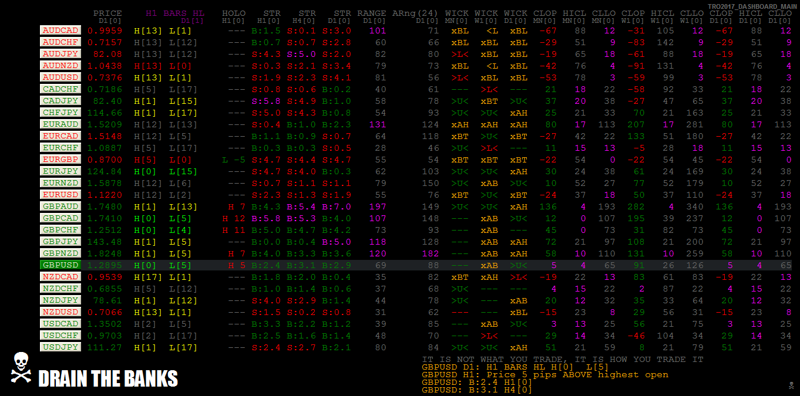This screenshot has height=396, width=800.
Task: Choose the EURAUD symbol button
Action: tap(60, 124)
